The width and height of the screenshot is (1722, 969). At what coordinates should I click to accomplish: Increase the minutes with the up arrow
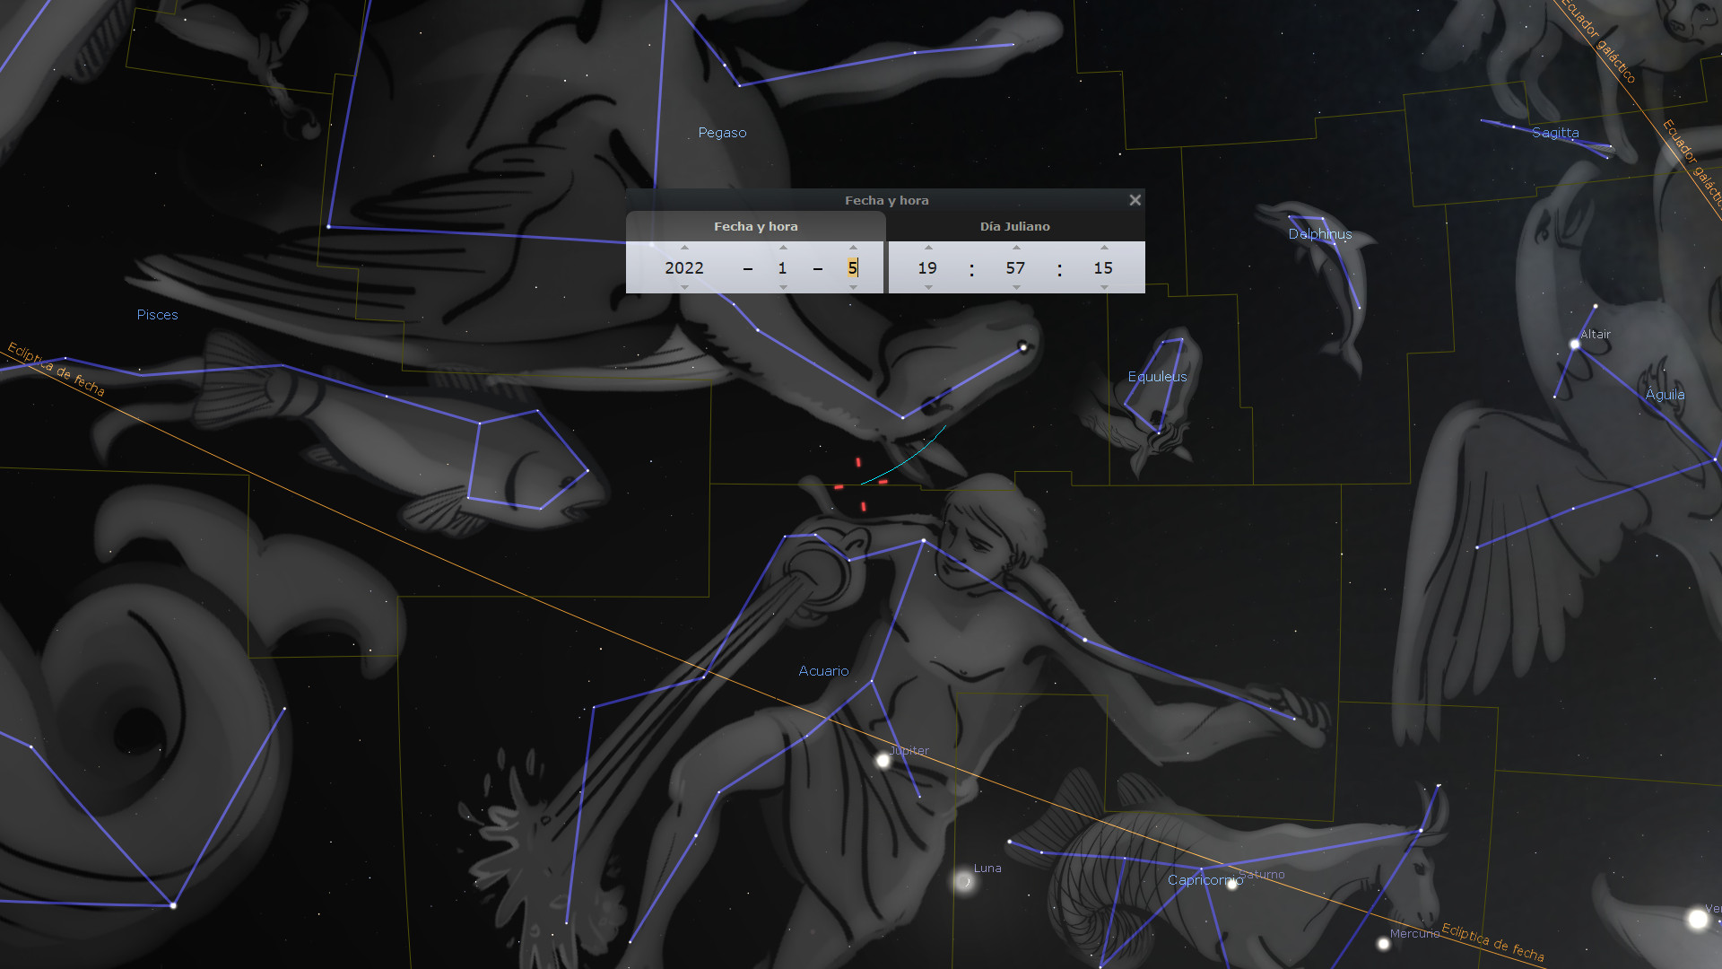click(x=1016, y=248)
